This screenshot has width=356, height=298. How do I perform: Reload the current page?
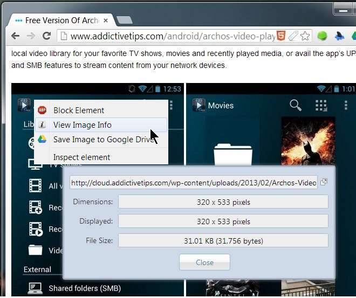tap(46, 36)
